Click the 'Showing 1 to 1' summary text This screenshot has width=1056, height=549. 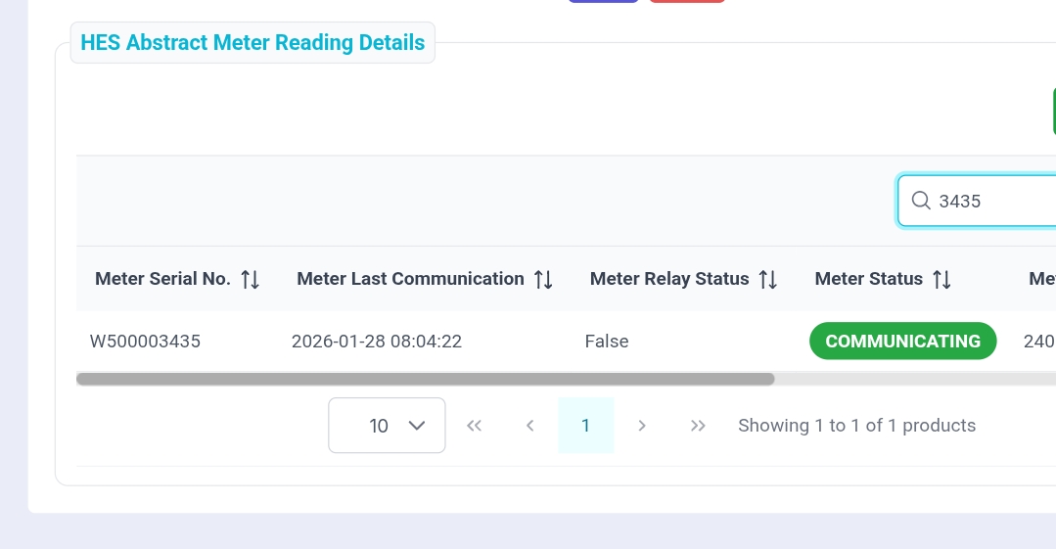click(856, 426)
